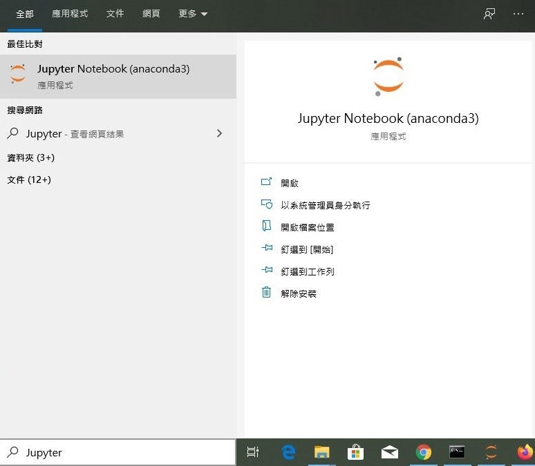Switch to the 應用程式 tab

click(x=70, y=14)
